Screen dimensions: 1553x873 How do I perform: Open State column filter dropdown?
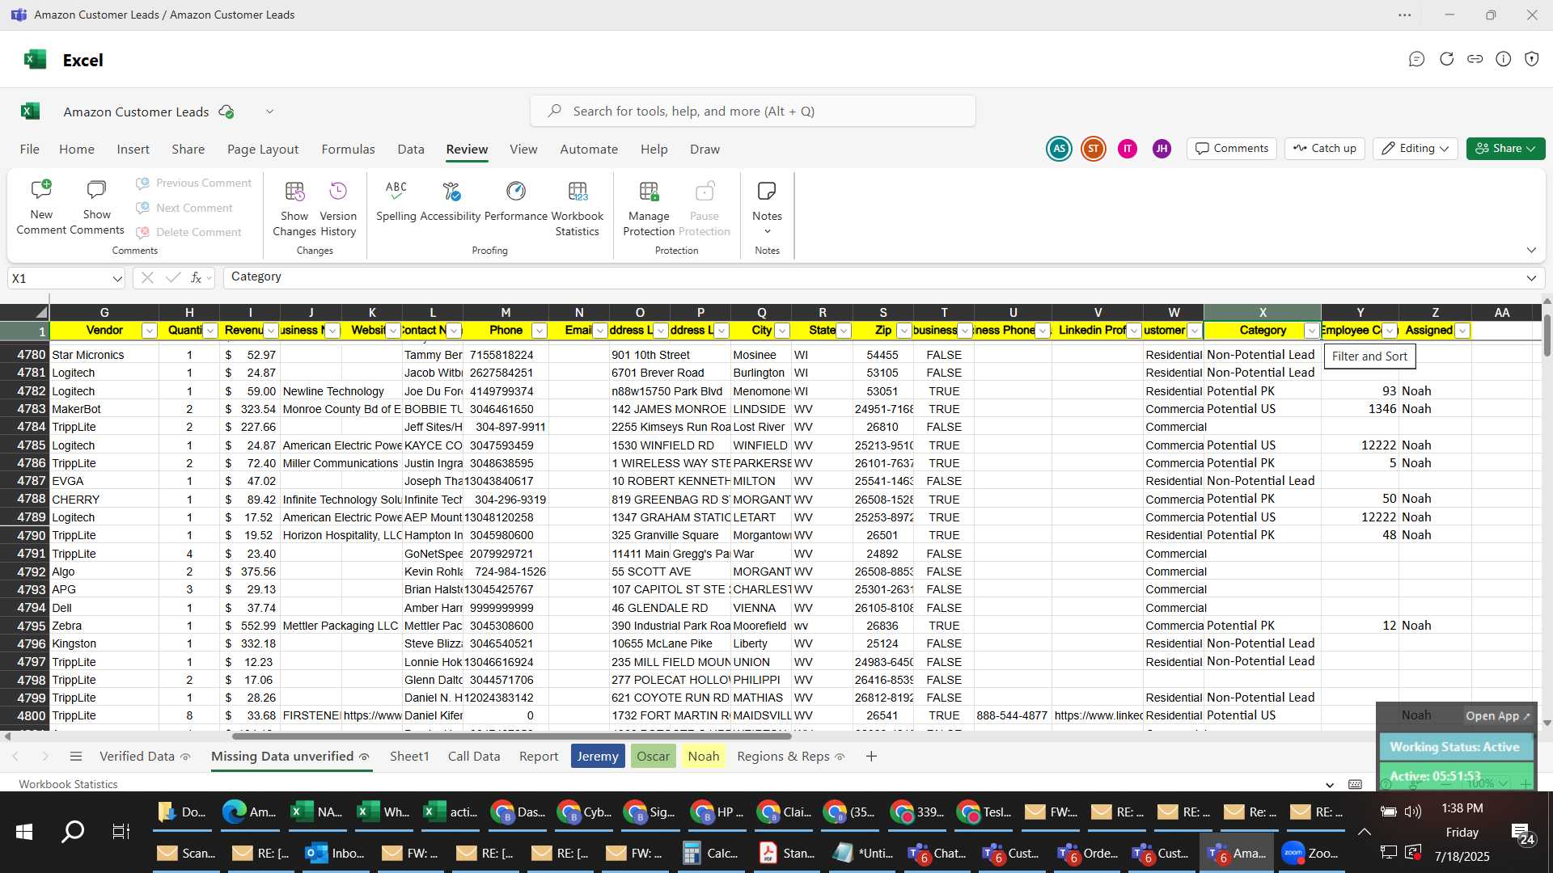[x=844, y=331]
